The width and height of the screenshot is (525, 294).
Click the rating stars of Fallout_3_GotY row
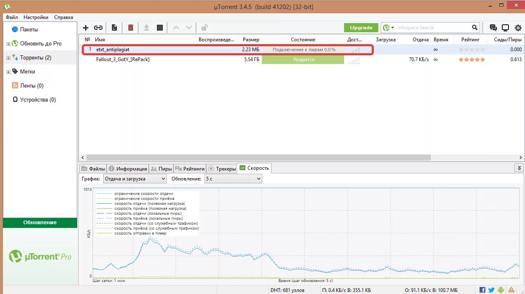pyautogui.click(x=472, y=59)
